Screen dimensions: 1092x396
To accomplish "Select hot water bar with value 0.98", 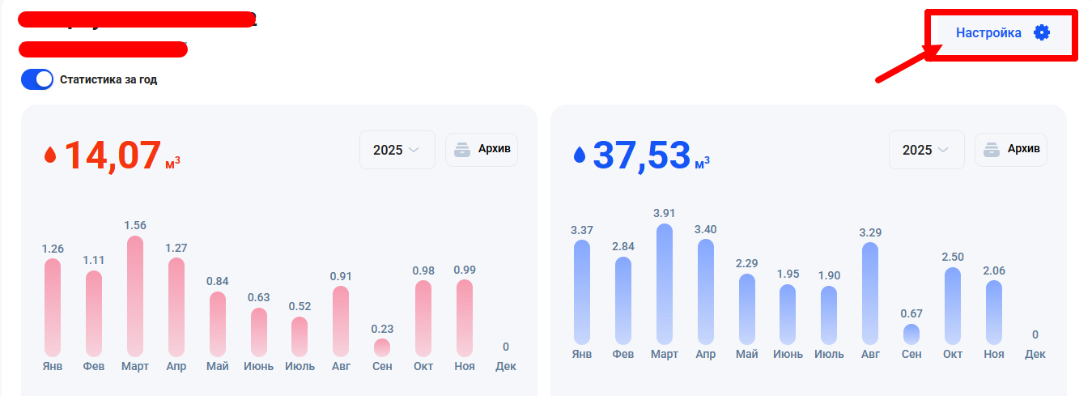I will pyautogui.click(x=423, y=319).
